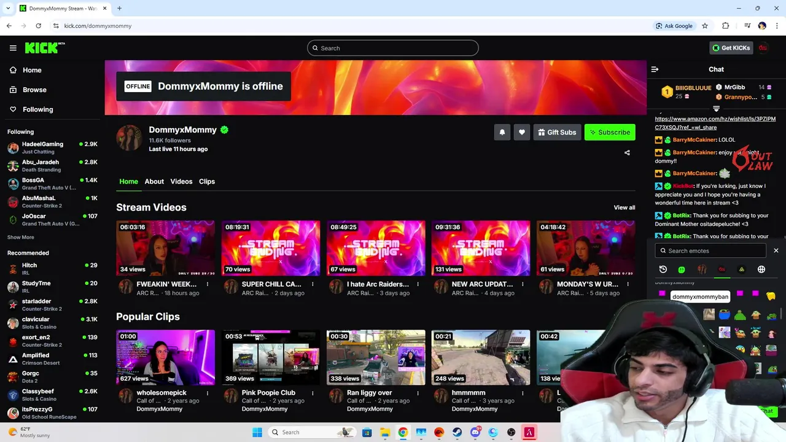Open clavicular recommended channel
The width and height of the screenshot is (786, 442).
click(x=52, y=323)
